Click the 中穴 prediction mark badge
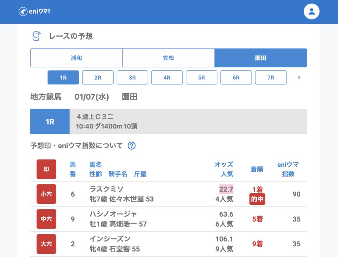The image size is (338, 257). [x=46, y=219]
